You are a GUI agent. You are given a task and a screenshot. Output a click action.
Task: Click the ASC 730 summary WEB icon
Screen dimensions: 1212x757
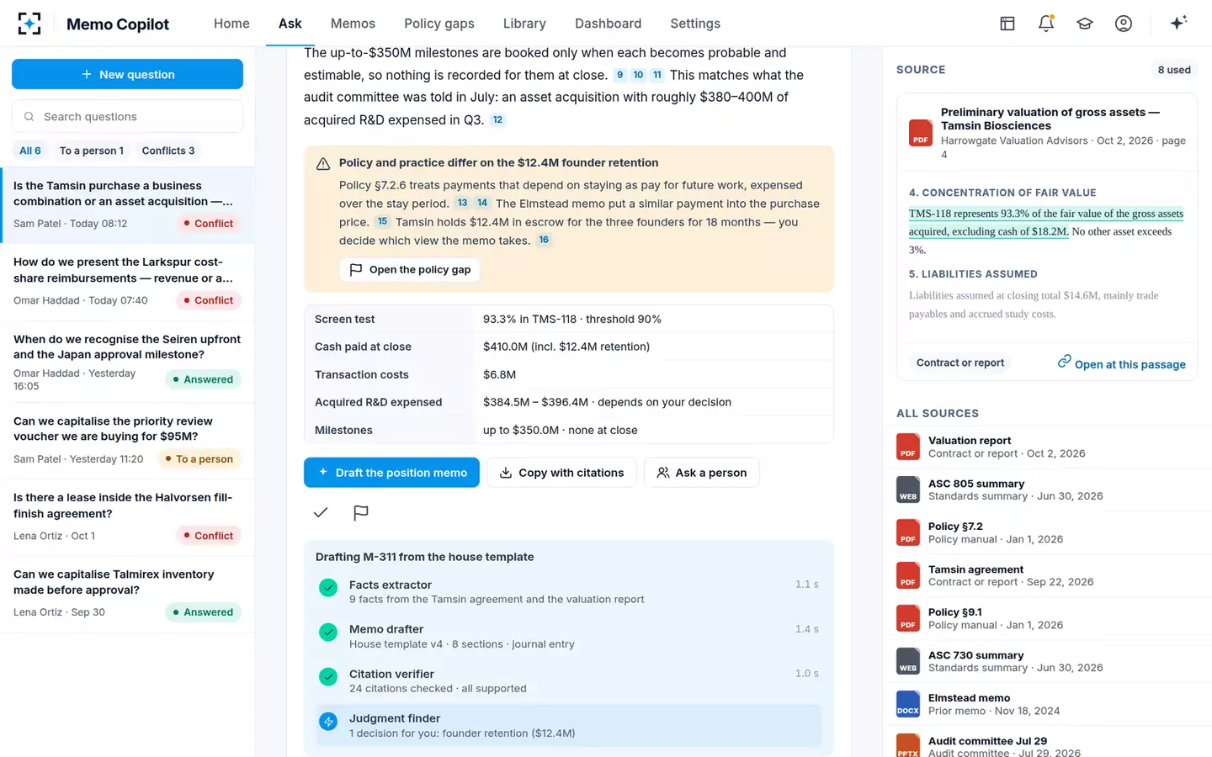(908, 661)
